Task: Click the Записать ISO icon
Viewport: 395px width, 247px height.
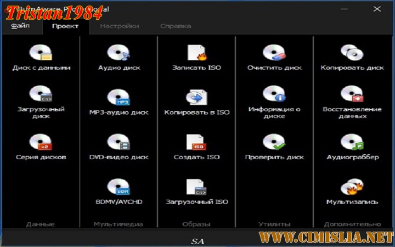Action: pos(196,53)
